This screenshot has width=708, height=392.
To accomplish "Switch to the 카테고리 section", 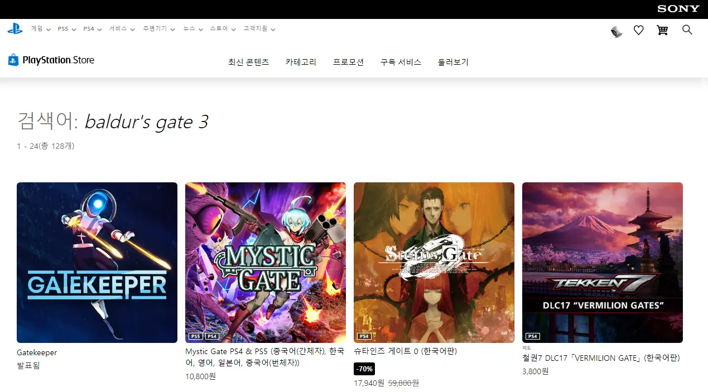I will (300, 62).
